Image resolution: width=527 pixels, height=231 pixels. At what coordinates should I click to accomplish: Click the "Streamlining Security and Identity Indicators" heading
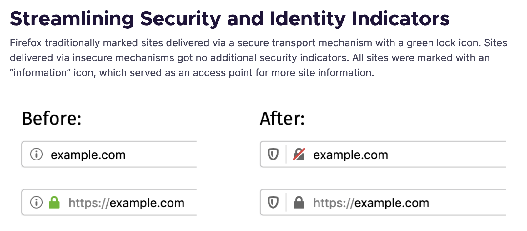tap(229, 19)
